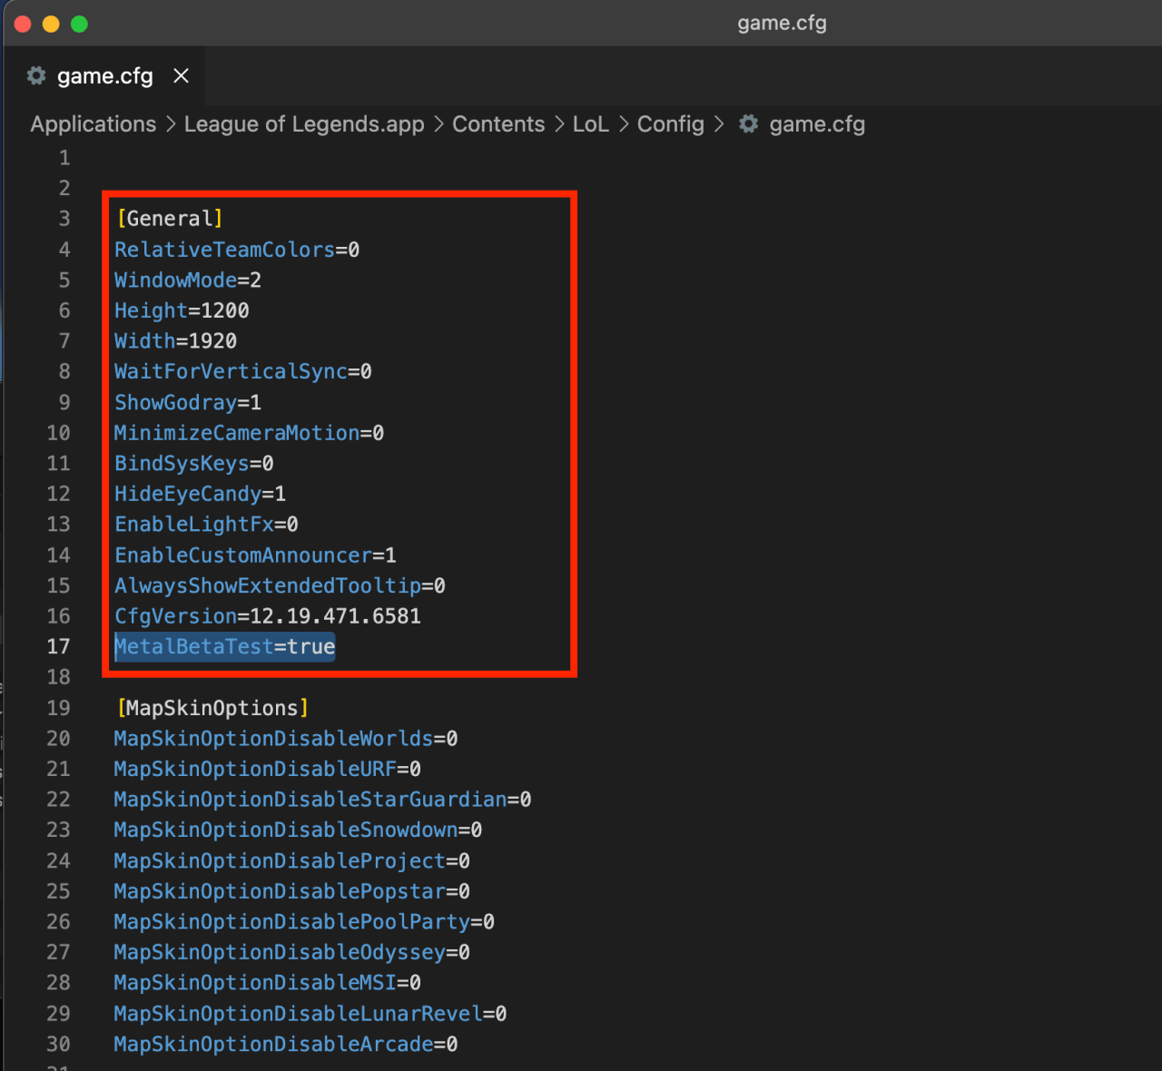
Task: Click the gear icon in game.cfg tab
Action: pyautogui.click(x=36, y=76)
